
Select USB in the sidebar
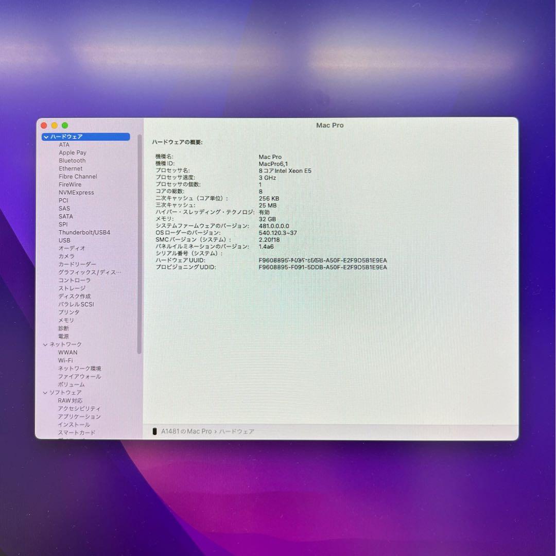coord(64,240)
